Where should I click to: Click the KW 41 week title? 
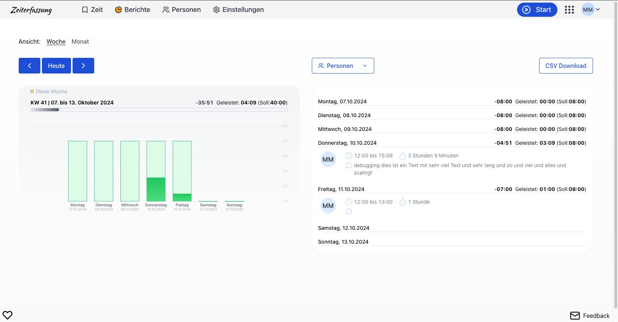tap(72, 103)
